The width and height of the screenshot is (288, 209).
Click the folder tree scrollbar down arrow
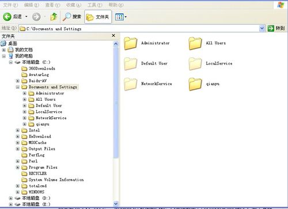(x=116, y=203)
